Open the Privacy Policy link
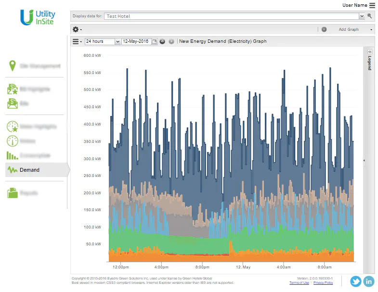378x292 pixels. [x=323, y=282]
